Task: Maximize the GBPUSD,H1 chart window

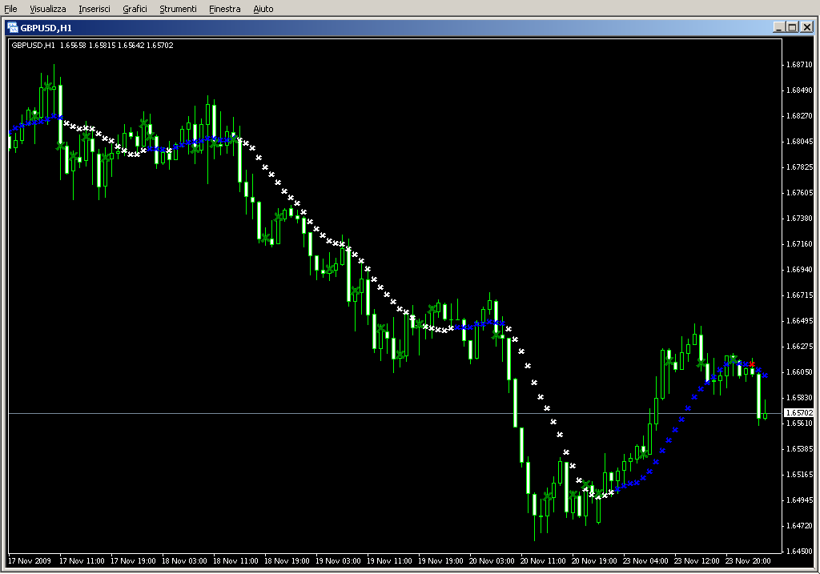Action: (793, 27)
